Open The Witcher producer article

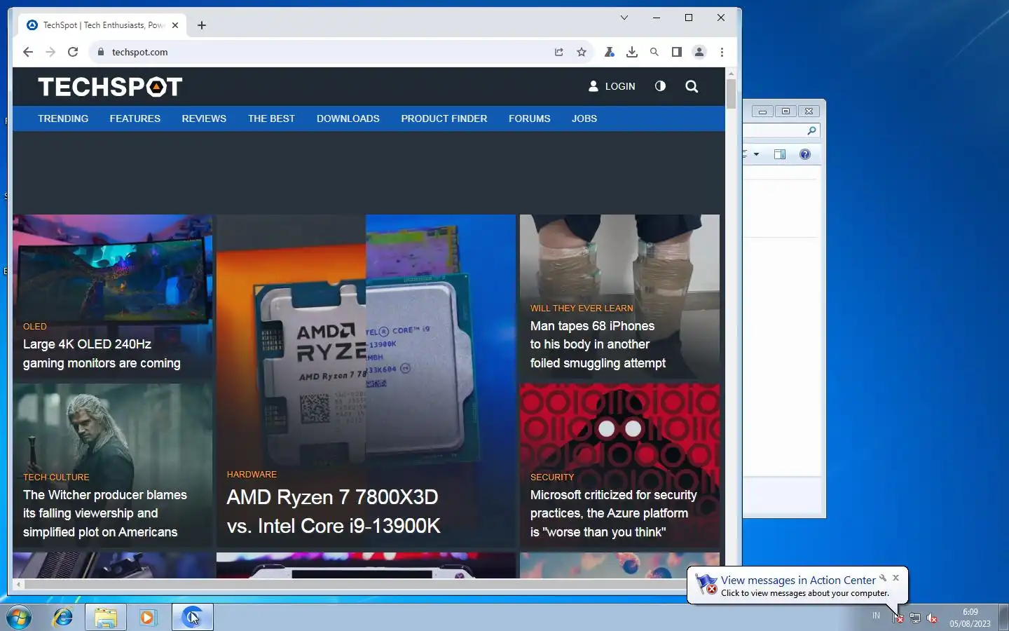pyautogui.click(x=105, y=513)
